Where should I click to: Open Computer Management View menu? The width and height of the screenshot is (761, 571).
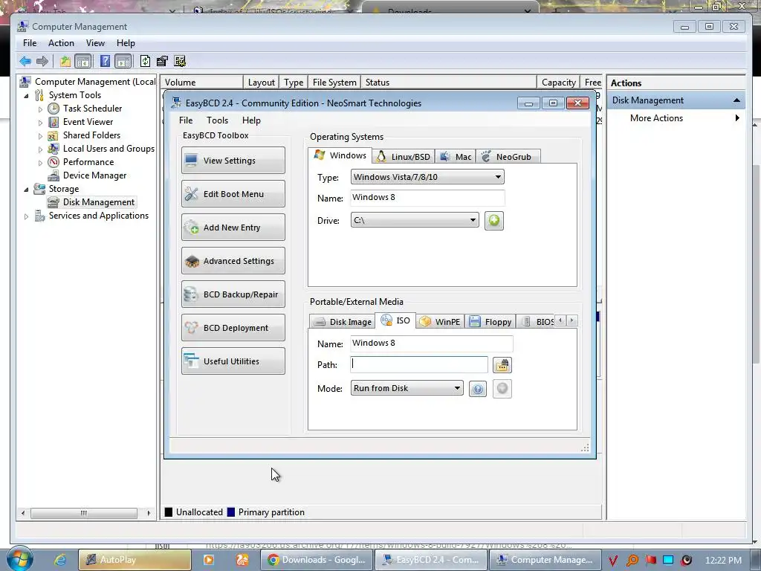pos(96,43)
